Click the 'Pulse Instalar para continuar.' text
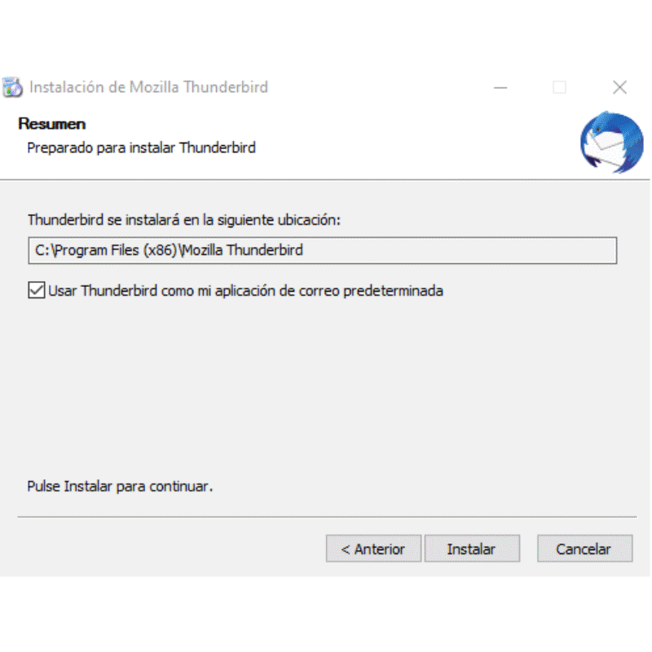 click(120, 486)
